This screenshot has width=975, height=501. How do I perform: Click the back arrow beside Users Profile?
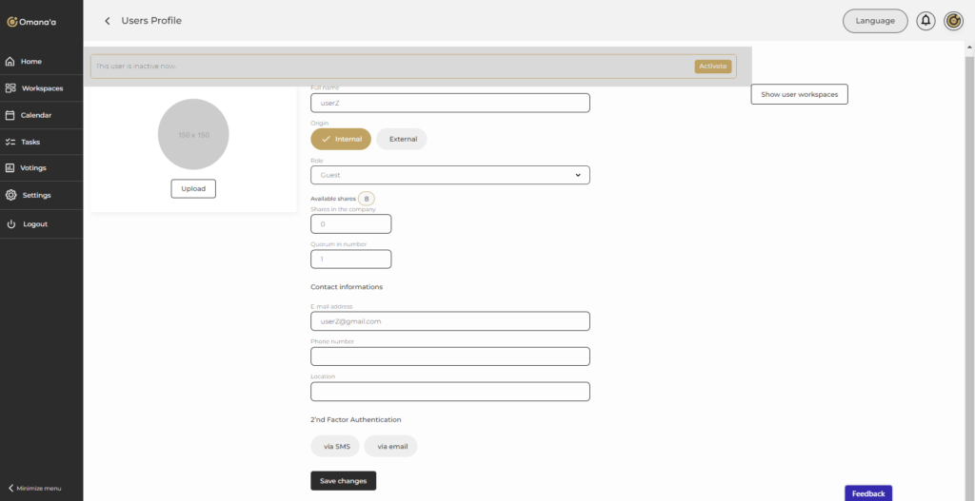coord(108,21)
